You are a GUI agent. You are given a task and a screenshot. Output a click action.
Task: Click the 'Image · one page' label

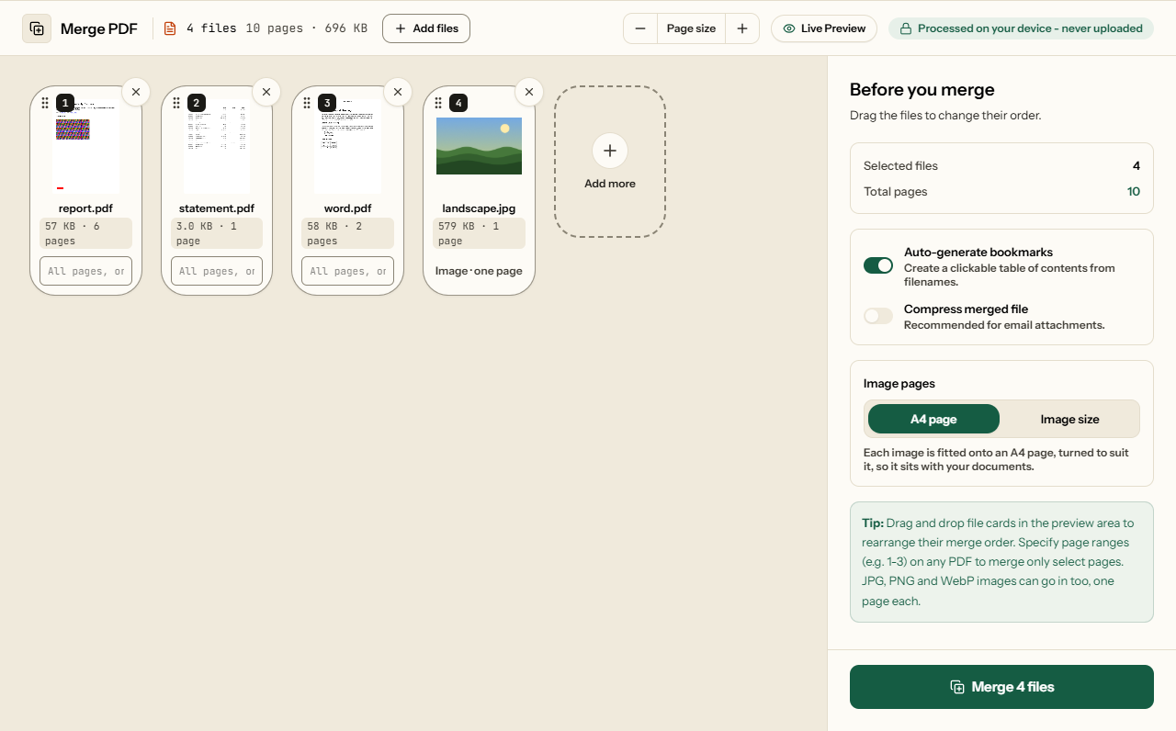479,271
